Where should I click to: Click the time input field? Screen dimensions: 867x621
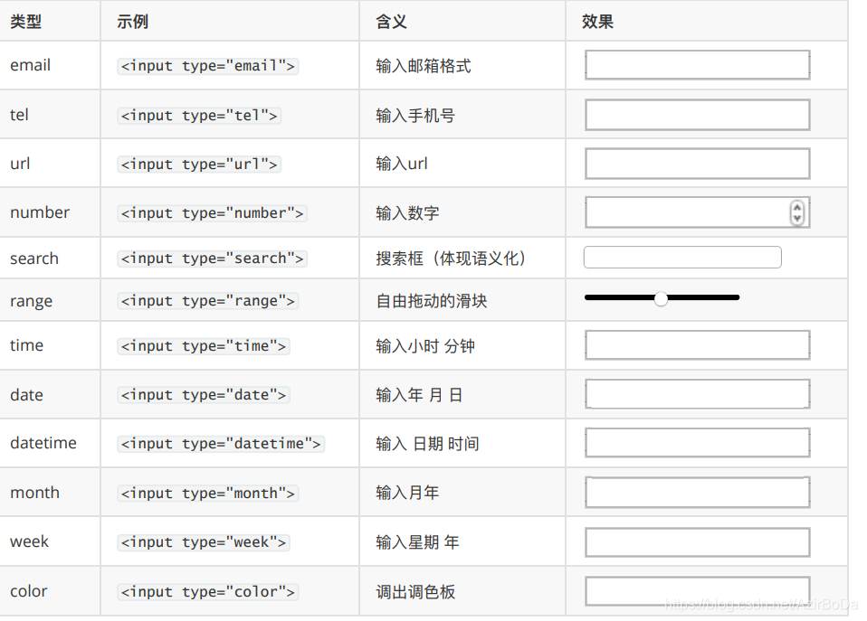tap(697, 345)
